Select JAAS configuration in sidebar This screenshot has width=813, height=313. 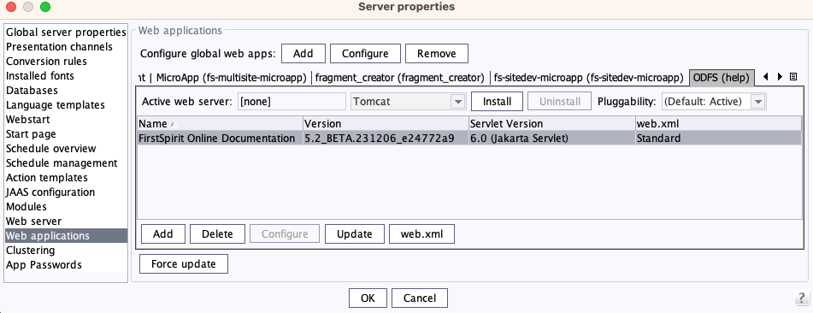[x=66, y=192]
